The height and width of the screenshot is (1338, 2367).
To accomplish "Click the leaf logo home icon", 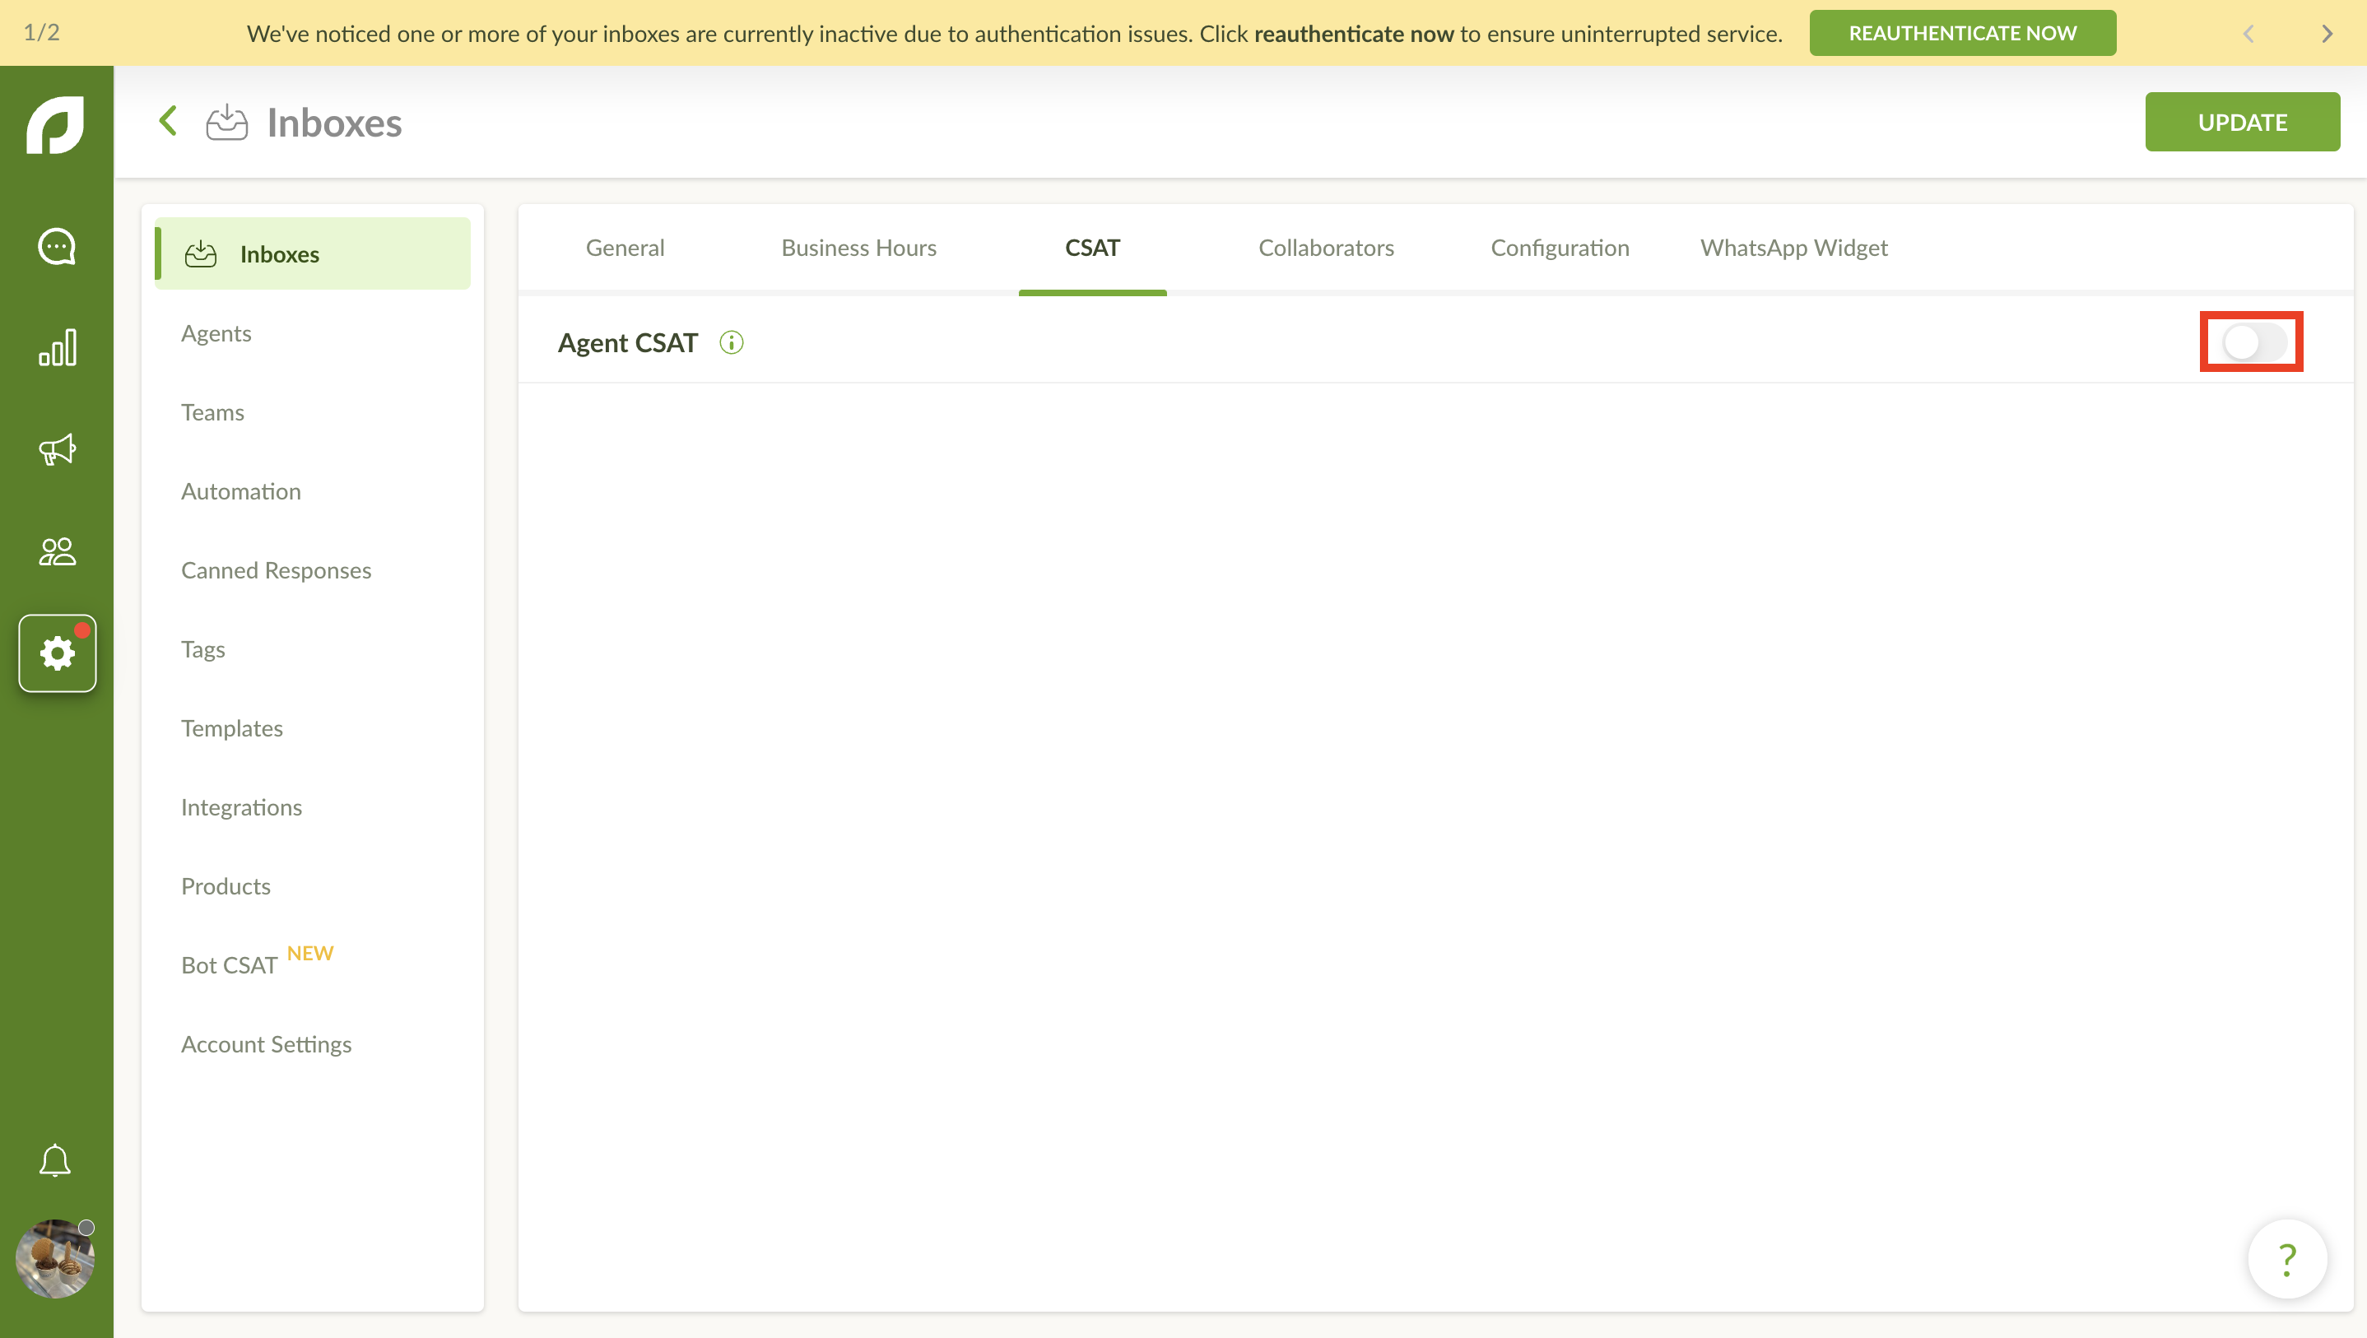I will point(55,124).
